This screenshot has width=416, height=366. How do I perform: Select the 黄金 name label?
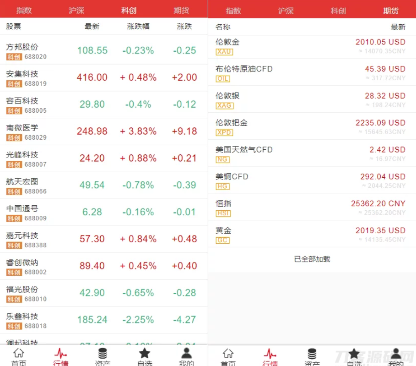(223, 230)
